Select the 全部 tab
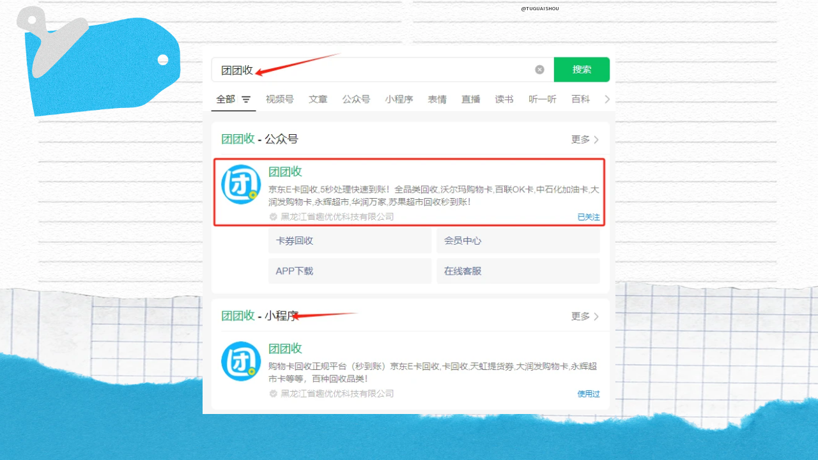This screenshot has height=460, width=818. (x=226, y=100)
